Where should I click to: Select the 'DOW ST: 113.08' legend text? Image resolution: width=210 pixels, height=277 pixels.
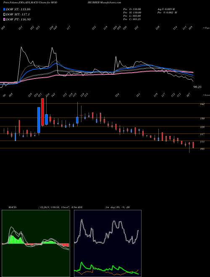coord(18,9)
